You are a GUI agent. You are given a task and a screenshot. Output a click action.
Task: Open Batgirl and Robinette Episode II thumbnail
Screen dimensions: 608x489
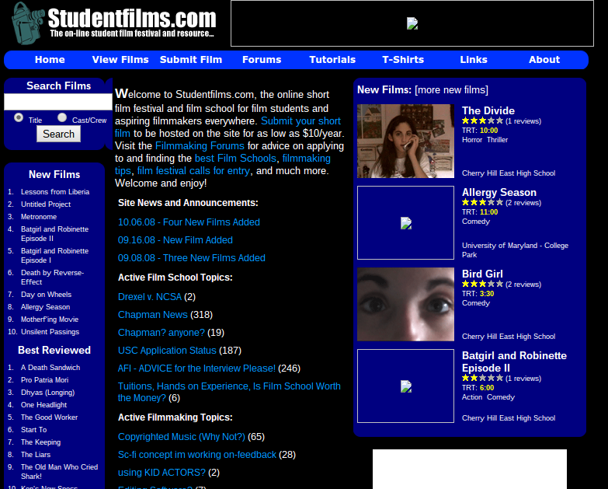point(405,386)
